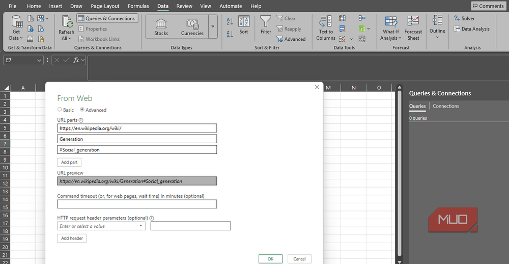The height and width of the screenshot is (264, 509).
Task: Click Sort A to Z icon
Action: point(230,21)
